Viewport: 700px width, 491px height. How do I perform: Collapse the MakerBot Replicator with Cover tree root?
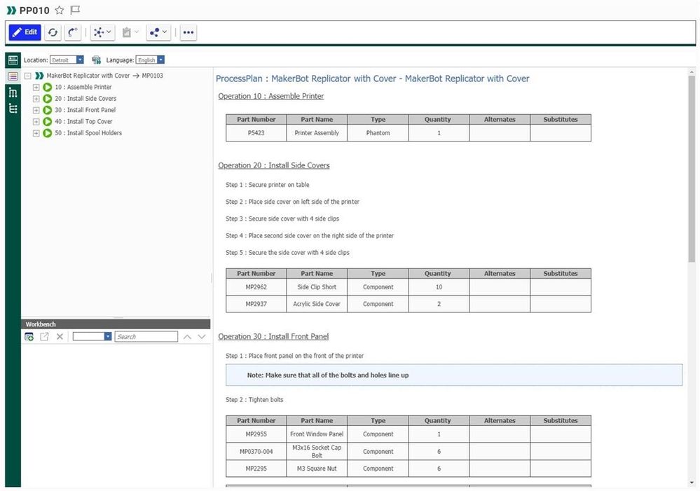pos(28,76)
